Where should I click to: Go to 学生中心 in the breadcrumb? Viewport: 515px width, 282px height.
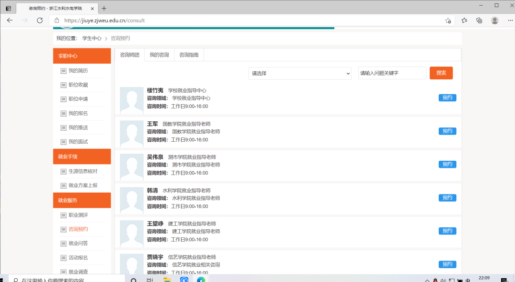point(92,39)
